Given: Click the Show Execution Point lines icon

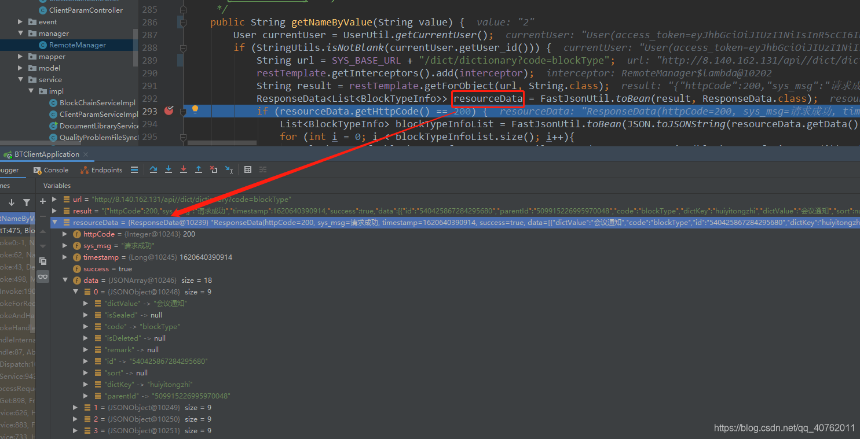Looking at the screenshot, I should 134,169.
